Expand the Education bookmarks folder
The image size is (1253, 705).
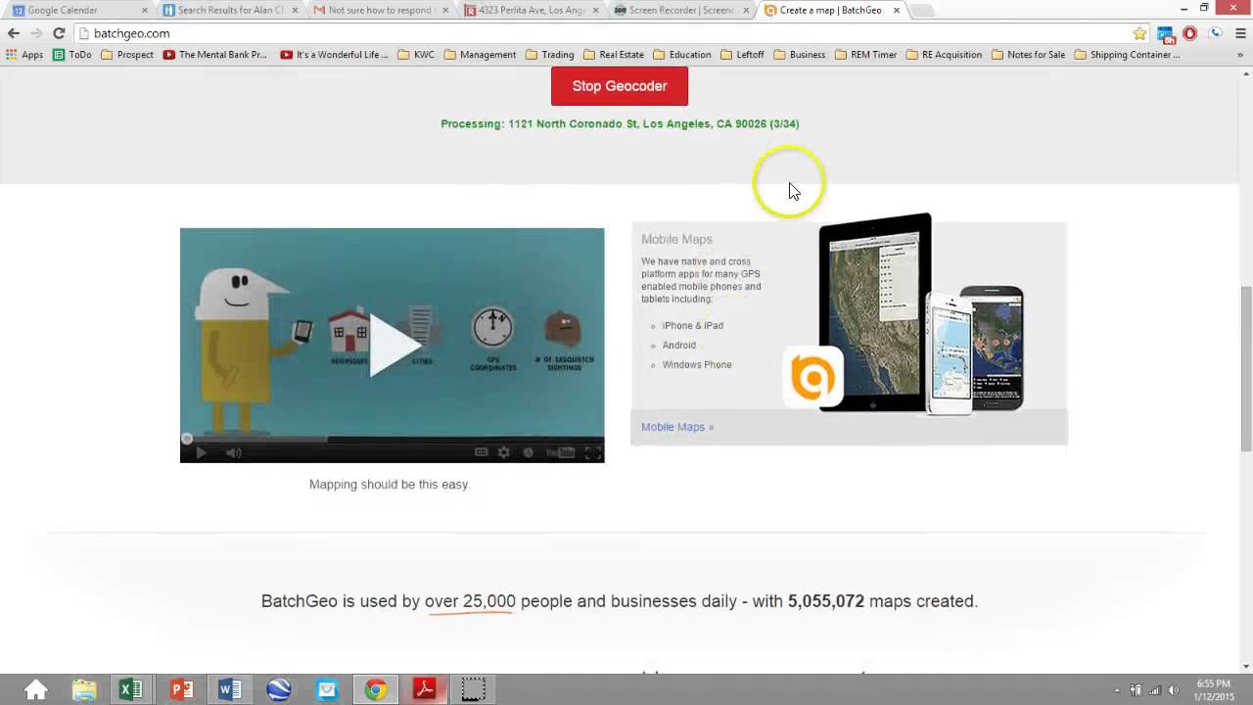[681, 55]
